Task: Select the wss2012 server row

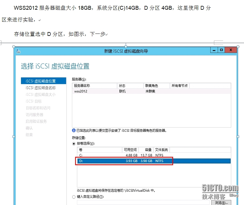Action: (151, 91)
